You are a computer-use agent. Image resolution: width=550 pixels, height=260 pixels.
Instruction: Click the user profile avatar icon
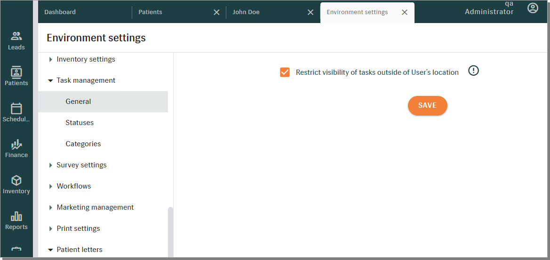[x=533, y=8]
